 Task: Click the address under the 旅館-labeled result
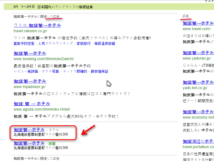(x=41, y=148)
